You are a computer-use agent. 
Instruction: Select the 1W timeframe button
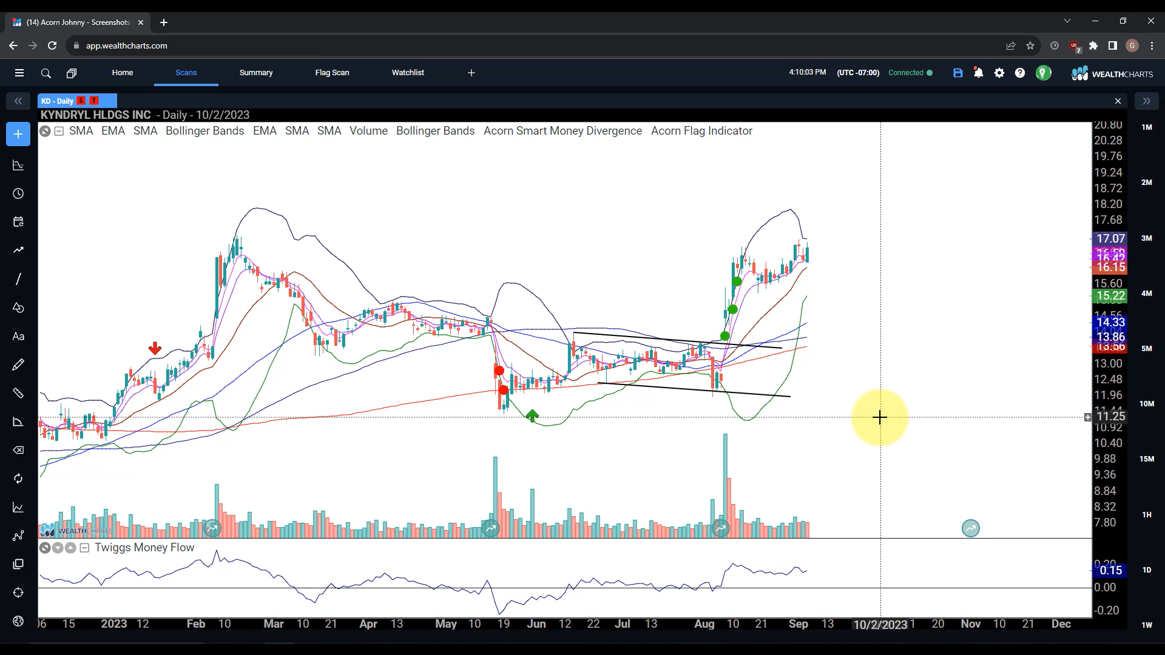pyautogui.click(x=1147, y=625)
